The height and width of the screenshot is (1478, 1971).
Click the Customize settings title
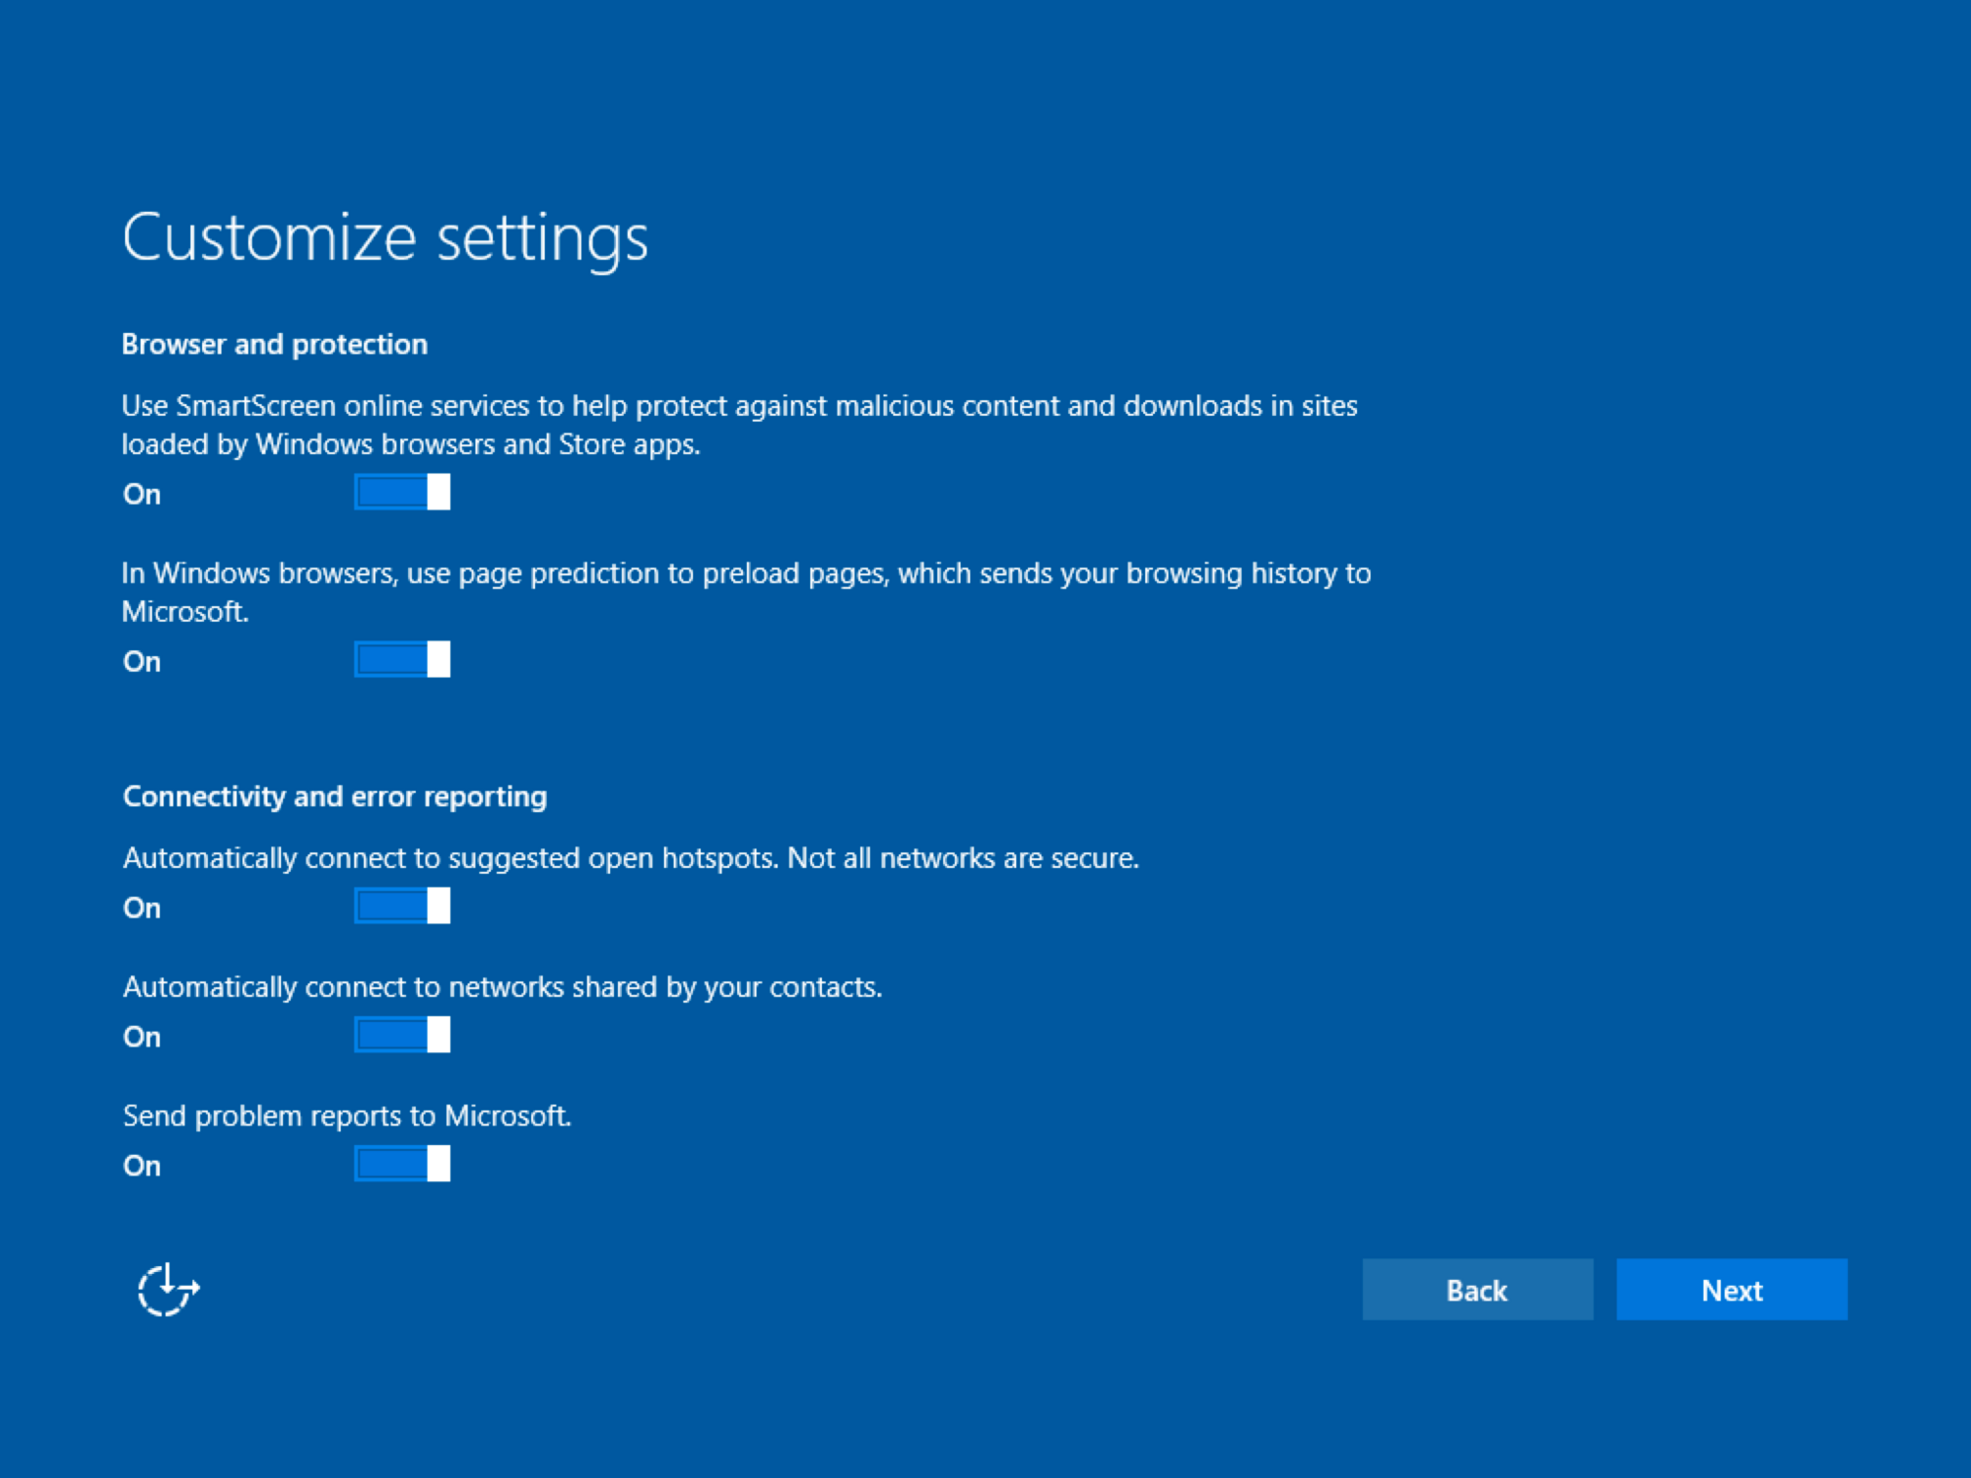(384, 237)
